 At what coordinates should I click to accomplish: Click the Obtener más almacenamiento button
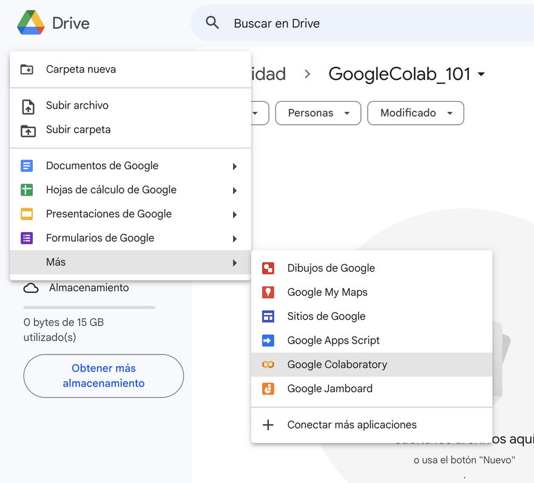coord(104,376)
